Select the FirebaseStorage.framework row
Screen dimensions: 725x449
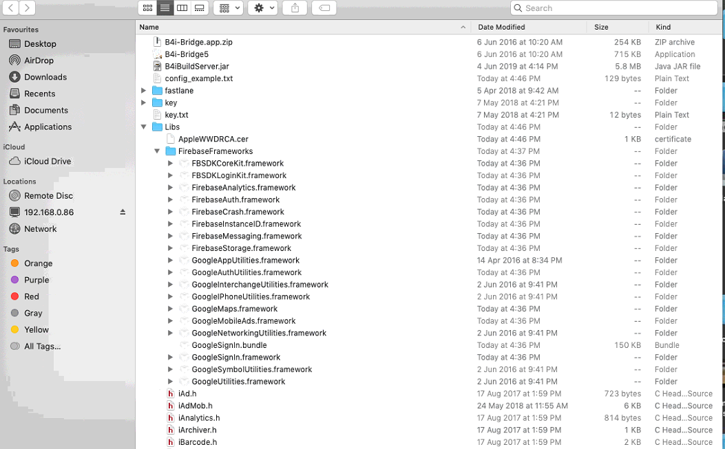tap(430, 248)
